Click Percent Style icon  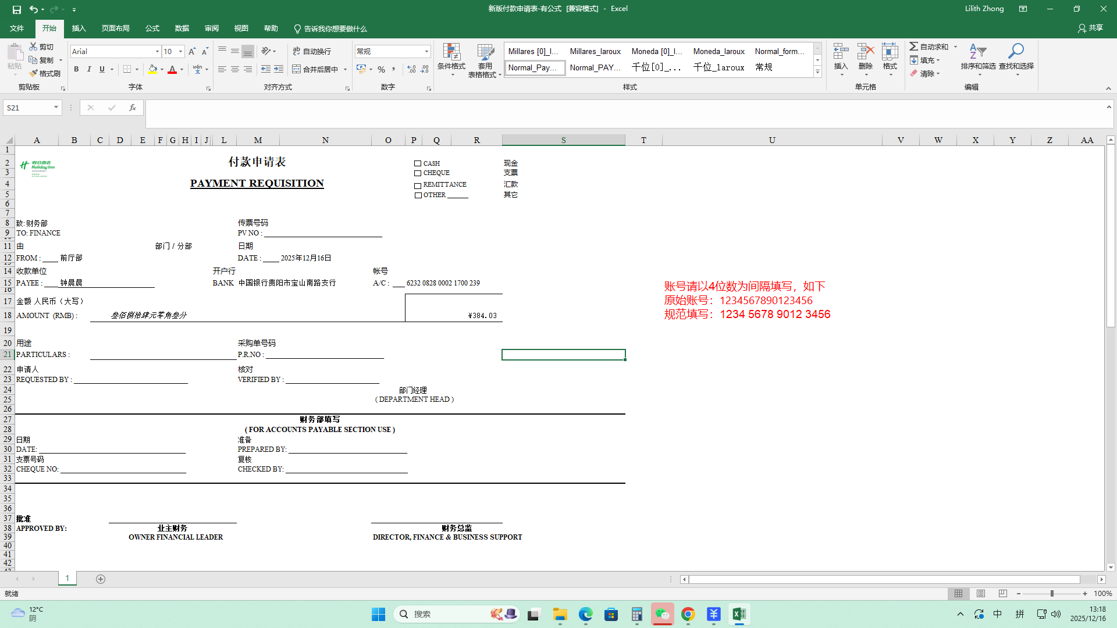[381, 69]
